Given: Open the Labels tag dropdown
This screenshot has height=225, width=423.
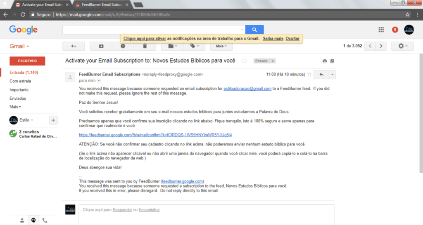Looking at the screenshot, I should point(194,46).
